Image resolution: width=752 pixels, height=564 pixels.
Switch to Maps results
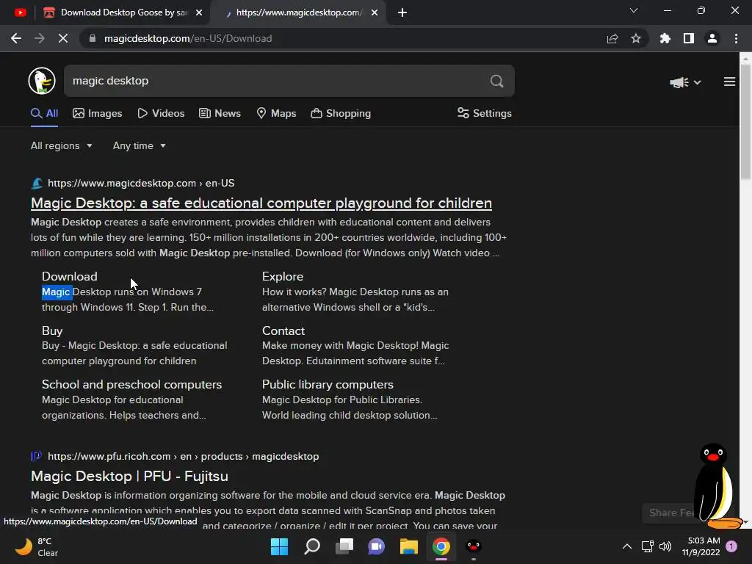point(277,114)
